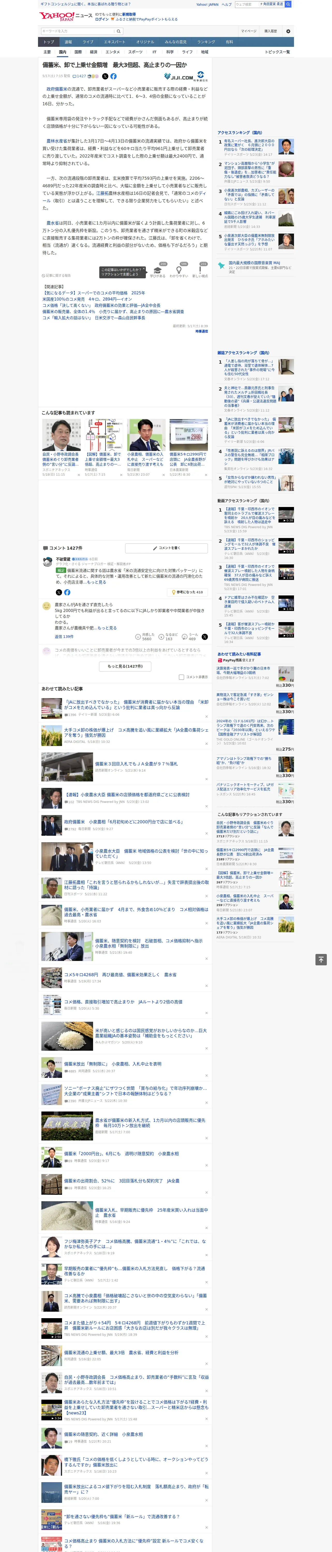Screen dimensions: 332x1552
Task: Click the なるほど 163 reaction face
Action: pos(169,636)
